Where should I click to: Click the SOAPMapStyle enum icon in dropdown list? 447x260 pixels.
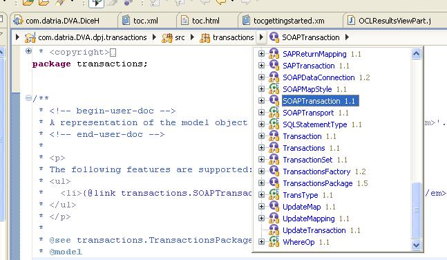274,89
